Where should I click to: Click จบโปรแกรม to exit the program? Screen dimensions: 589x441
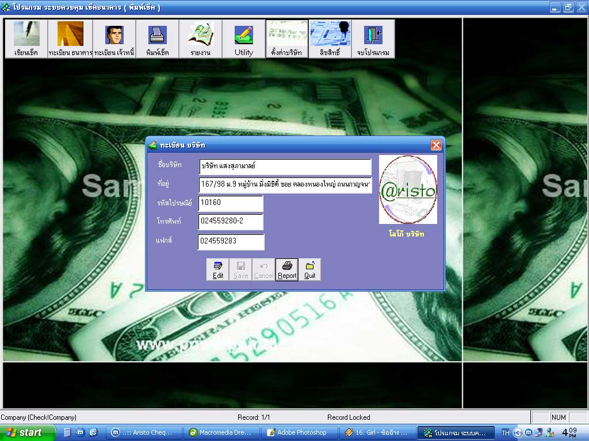coord(373,38)
